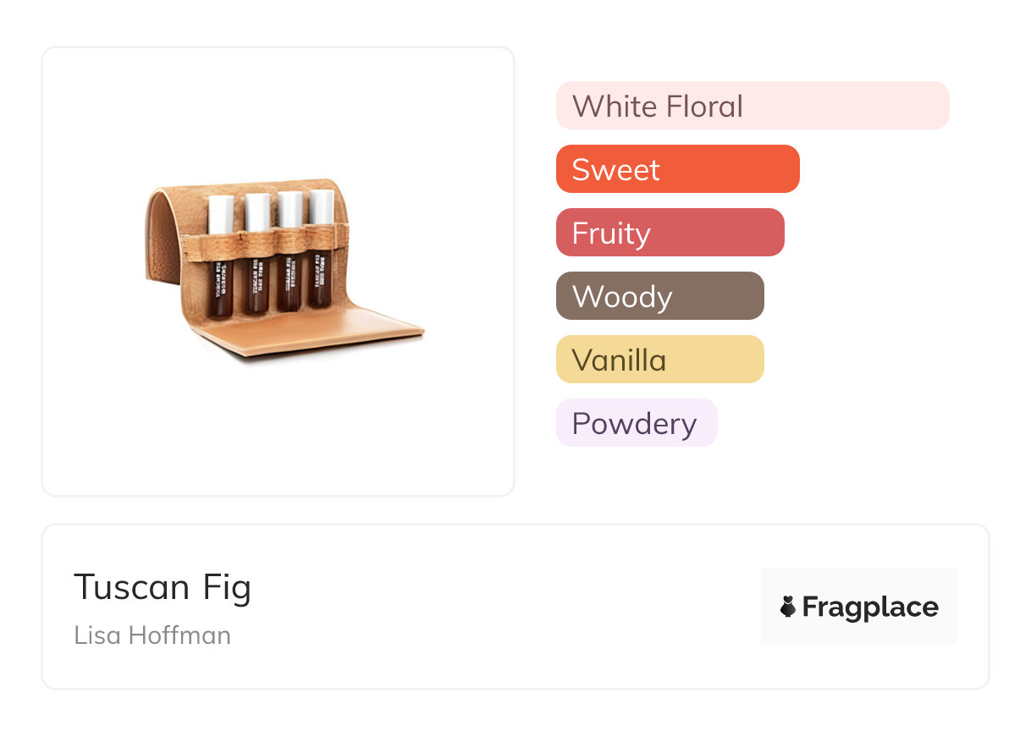Open the Lisa Hoffman brand link
Screen dimensions: 1031x731
tap(152, 635)
